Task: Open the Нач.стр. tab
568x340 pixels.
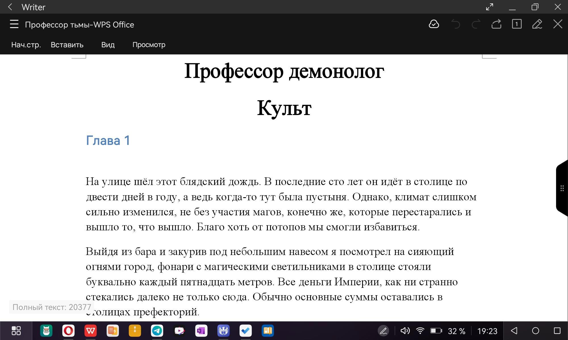Action: coord(26,45)
